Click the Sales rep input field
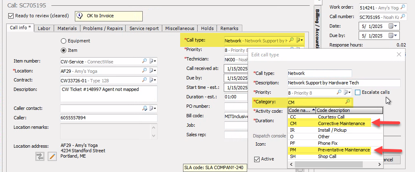This screenshot has height=172, width=415. (x=236, y=135)
